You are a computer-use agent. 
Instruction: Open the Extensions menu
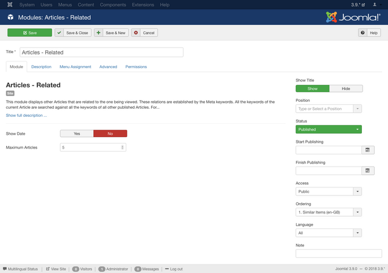pos(142,5)
